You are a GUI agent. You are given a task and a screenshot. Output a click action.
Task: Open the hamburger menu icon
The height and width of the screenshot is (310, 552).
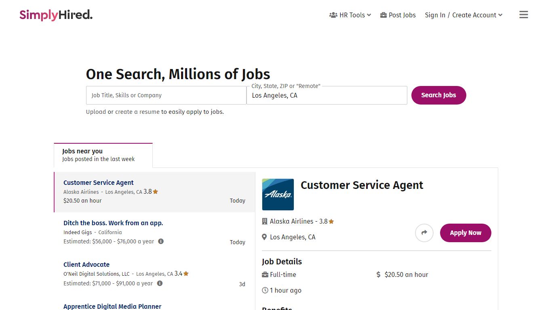click(524, 15)
